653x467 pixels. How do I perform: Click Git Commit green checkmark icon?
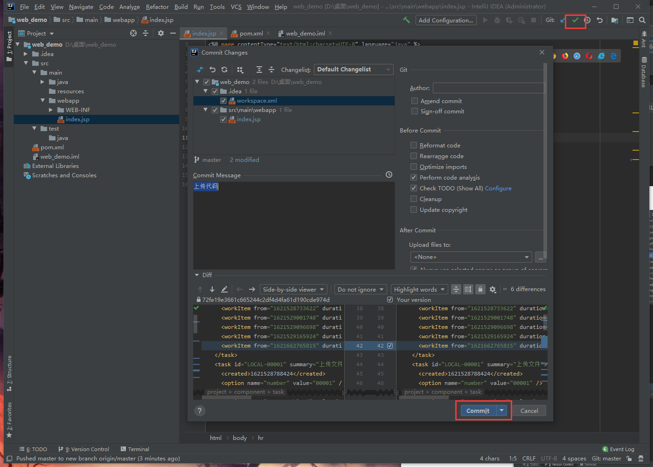tap(575, 20)
